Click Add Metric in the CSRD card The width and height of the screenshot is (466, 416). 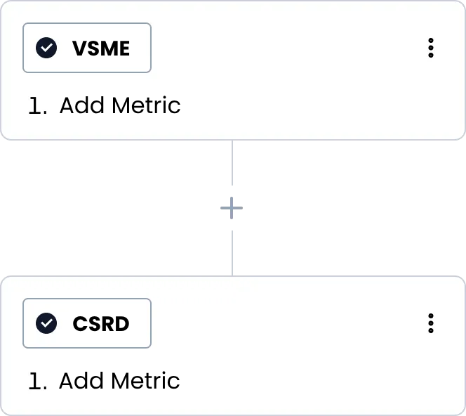click(x=119, y=381)
